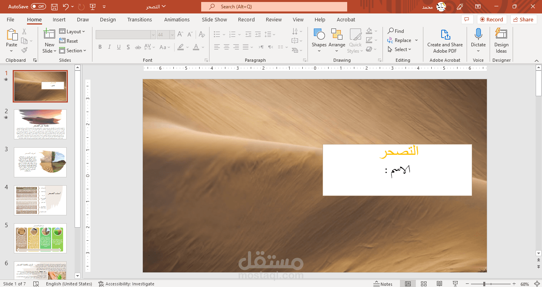
Task: Click Accessibility: Investigate in status bar
Action: (127, 284)
